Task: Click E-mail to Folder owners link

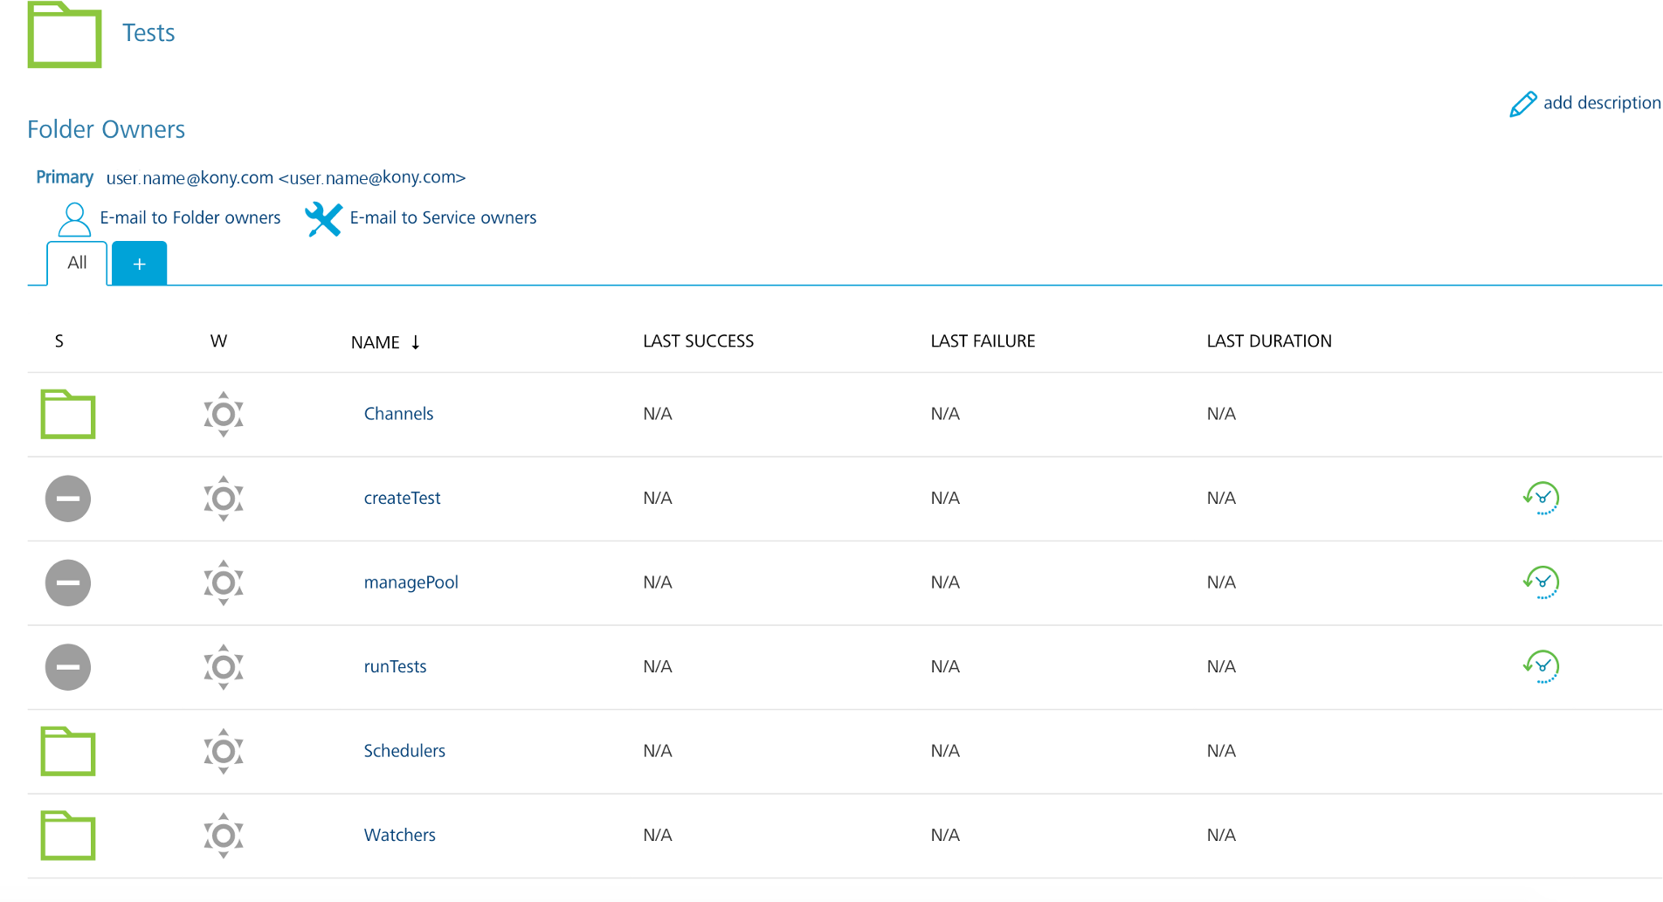Action: click(x=190, y=217)
